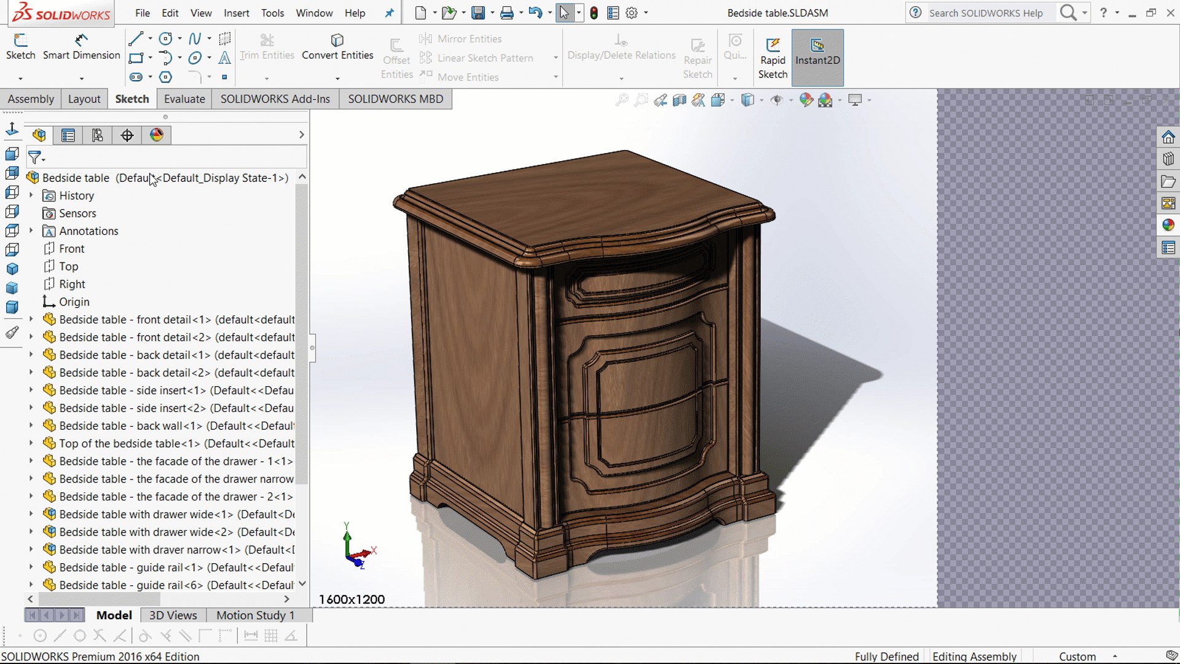Image resolution: width=1180 pixels, height=664 pixels.
Task: Open the PropertyManager tab icon
Action: pos(68,135)
